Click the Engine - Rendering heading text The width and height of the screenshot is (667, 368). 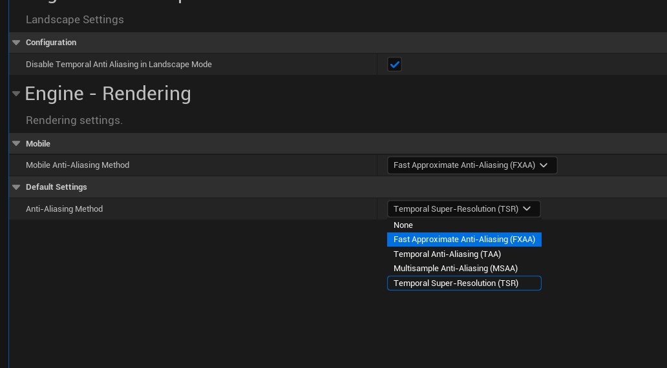point(108,94)
